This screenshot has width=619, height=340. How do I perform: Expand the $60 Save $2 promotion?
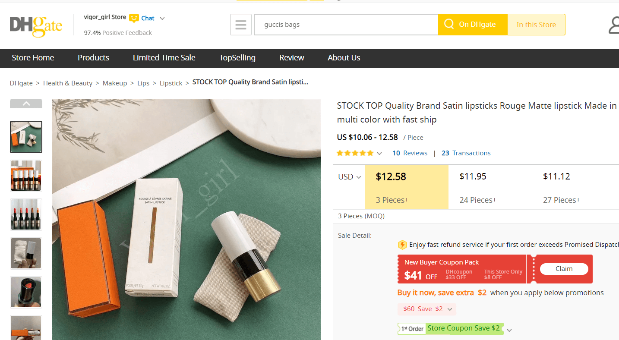tap(450, 309)
